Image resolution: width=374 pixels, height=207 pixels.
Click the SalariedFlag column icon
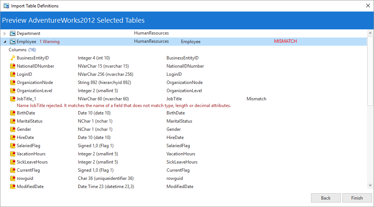(x=13, y=146)
